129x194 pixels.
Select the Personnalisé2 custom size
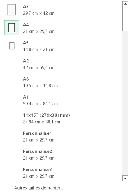point(61,154)
